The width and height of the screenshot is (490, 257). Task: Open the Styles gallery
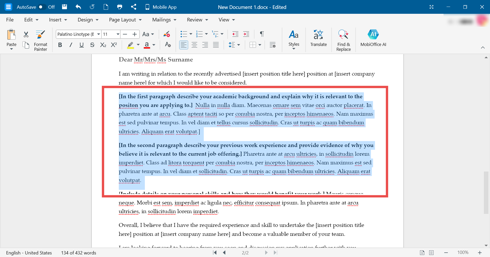click(x=294, y=40)
